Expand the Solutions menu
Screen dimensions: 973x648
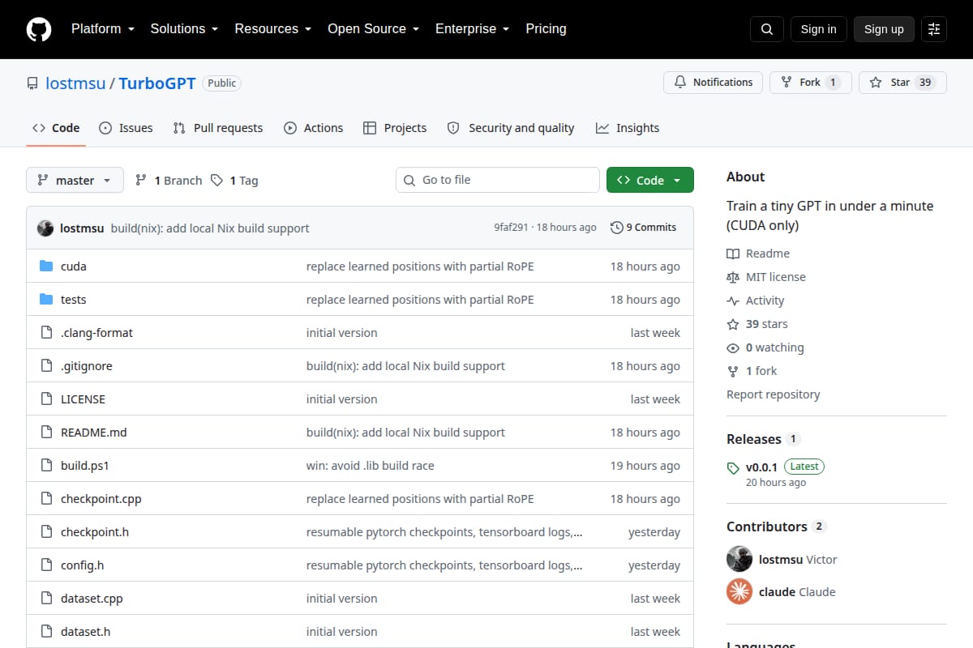point(184,29)
